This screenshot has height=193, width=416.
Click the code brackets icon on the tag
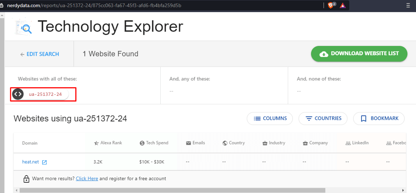point(18,94)
